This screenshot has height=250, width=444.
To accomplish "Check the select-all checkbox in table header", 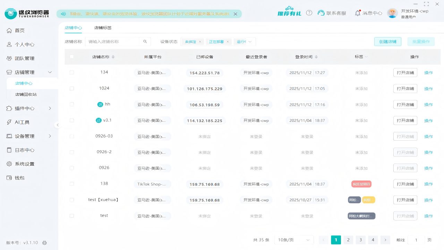I will click(x=72, y=57).
